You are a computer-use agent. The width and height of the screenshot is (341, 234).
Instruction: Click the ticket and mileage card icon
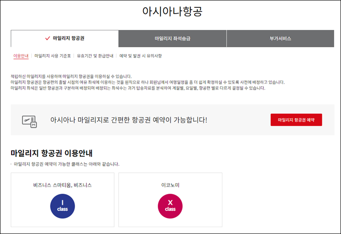(x=30, y=121)
